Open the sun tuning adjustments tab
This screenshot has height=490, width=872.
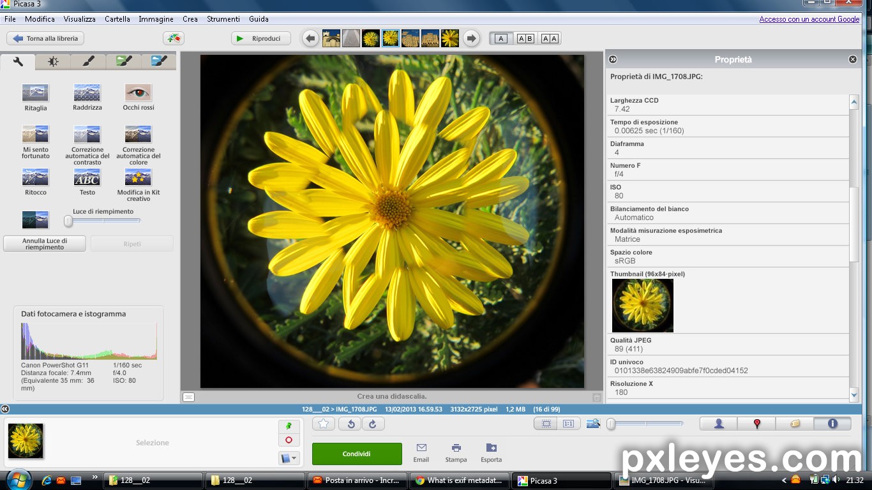tap(53, 62)
